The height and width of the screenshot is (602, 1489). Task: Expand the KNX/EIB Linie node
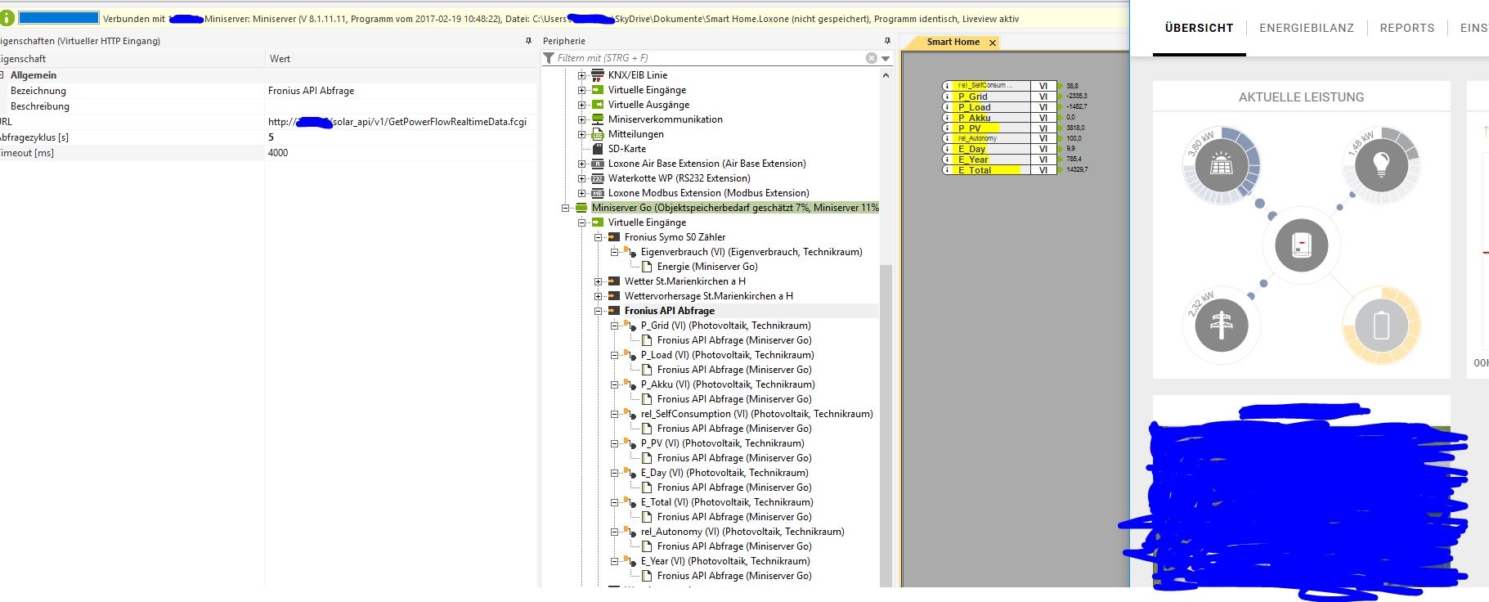pos(581,75)
